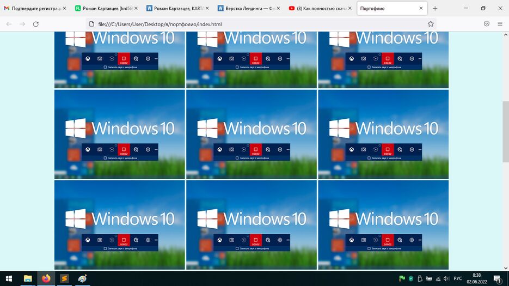Image resolution: width=509 pixels, height=286 pixels.
Task: Switch to the 'Роман Картавцев, KARTA' tab
Action: 177,9
